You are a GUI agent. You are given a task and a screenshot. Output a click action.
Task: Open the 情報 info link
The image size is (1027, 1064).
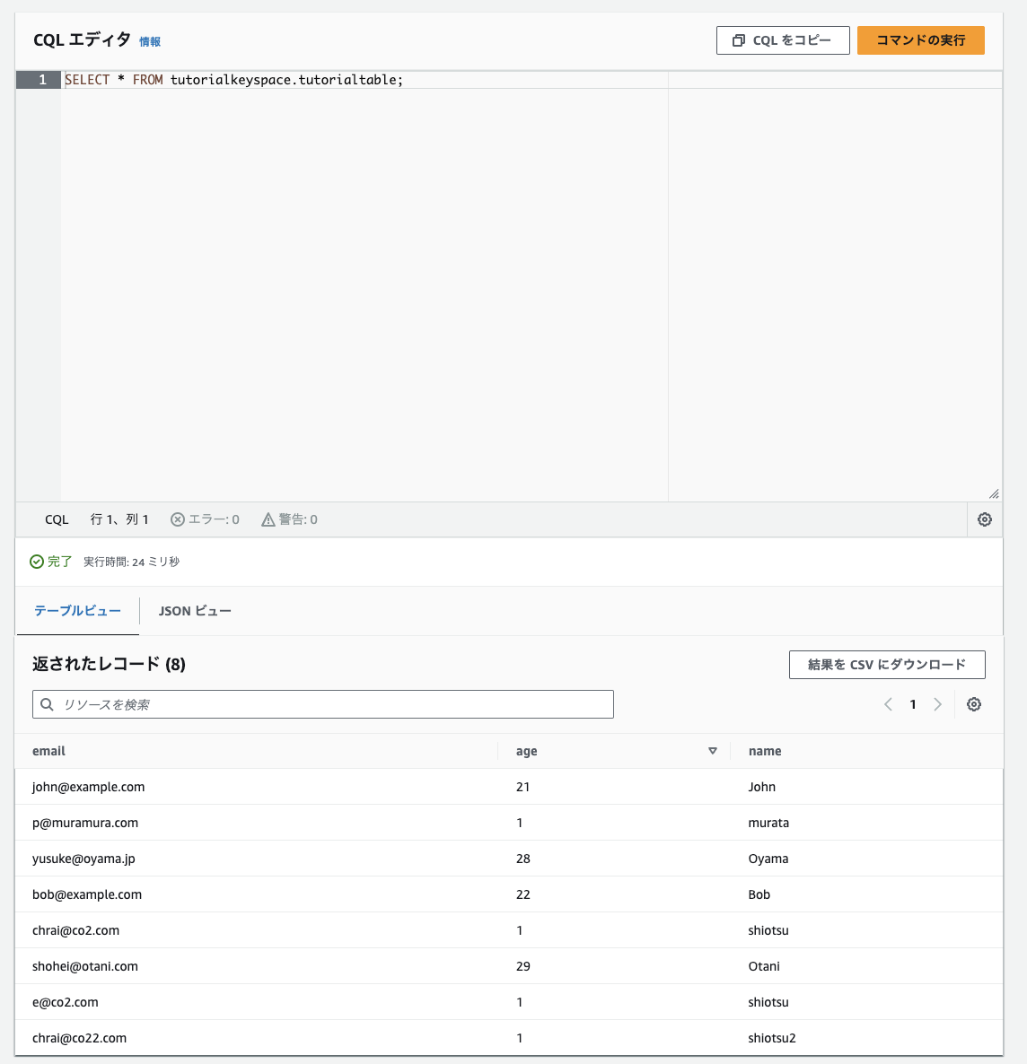(x=149, y=42)
